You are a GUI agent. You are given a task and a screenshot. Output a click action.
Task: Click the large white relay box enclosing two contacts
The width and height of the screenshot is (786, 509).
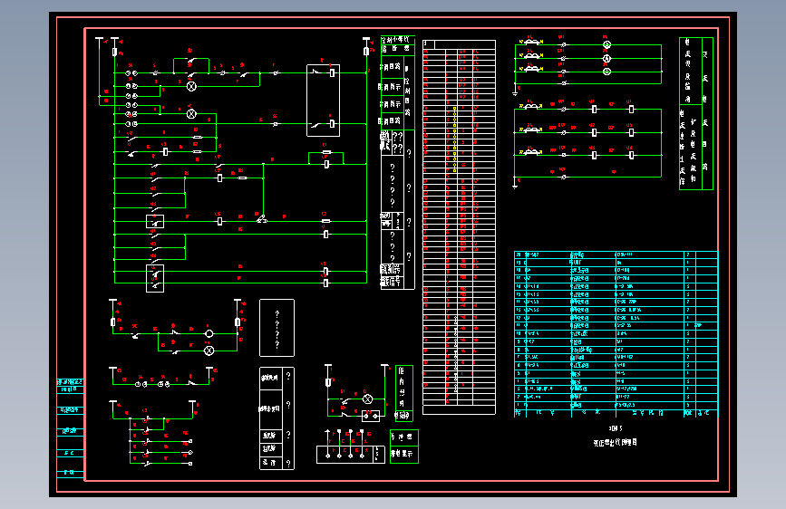click(x=324, y=101)
